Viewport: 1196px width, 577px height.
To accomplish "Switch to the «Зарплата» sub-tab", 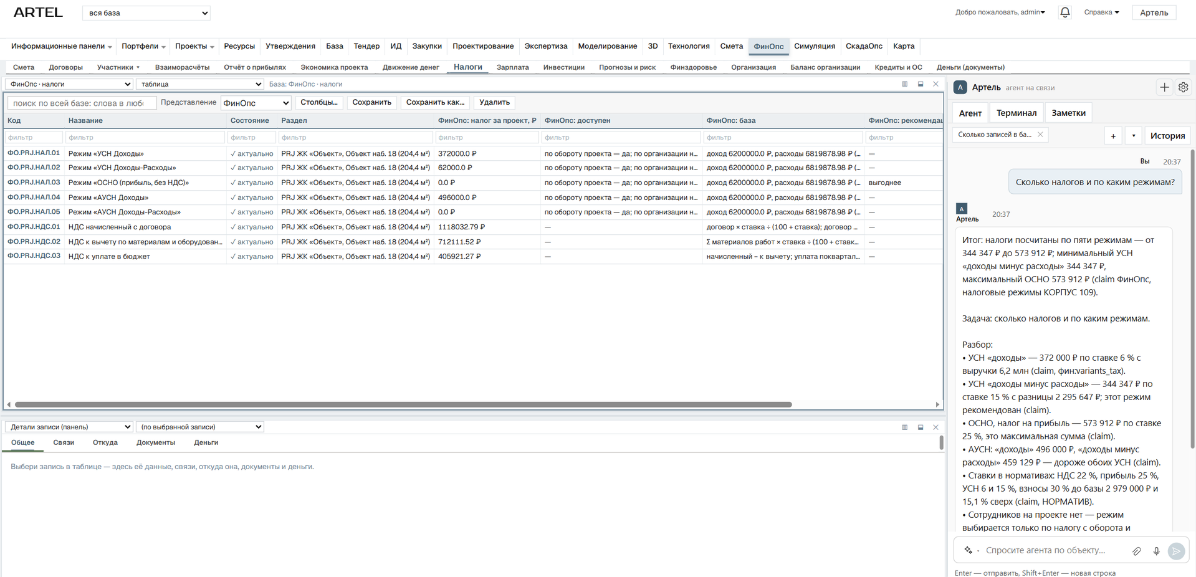I will tap(512, 67).
